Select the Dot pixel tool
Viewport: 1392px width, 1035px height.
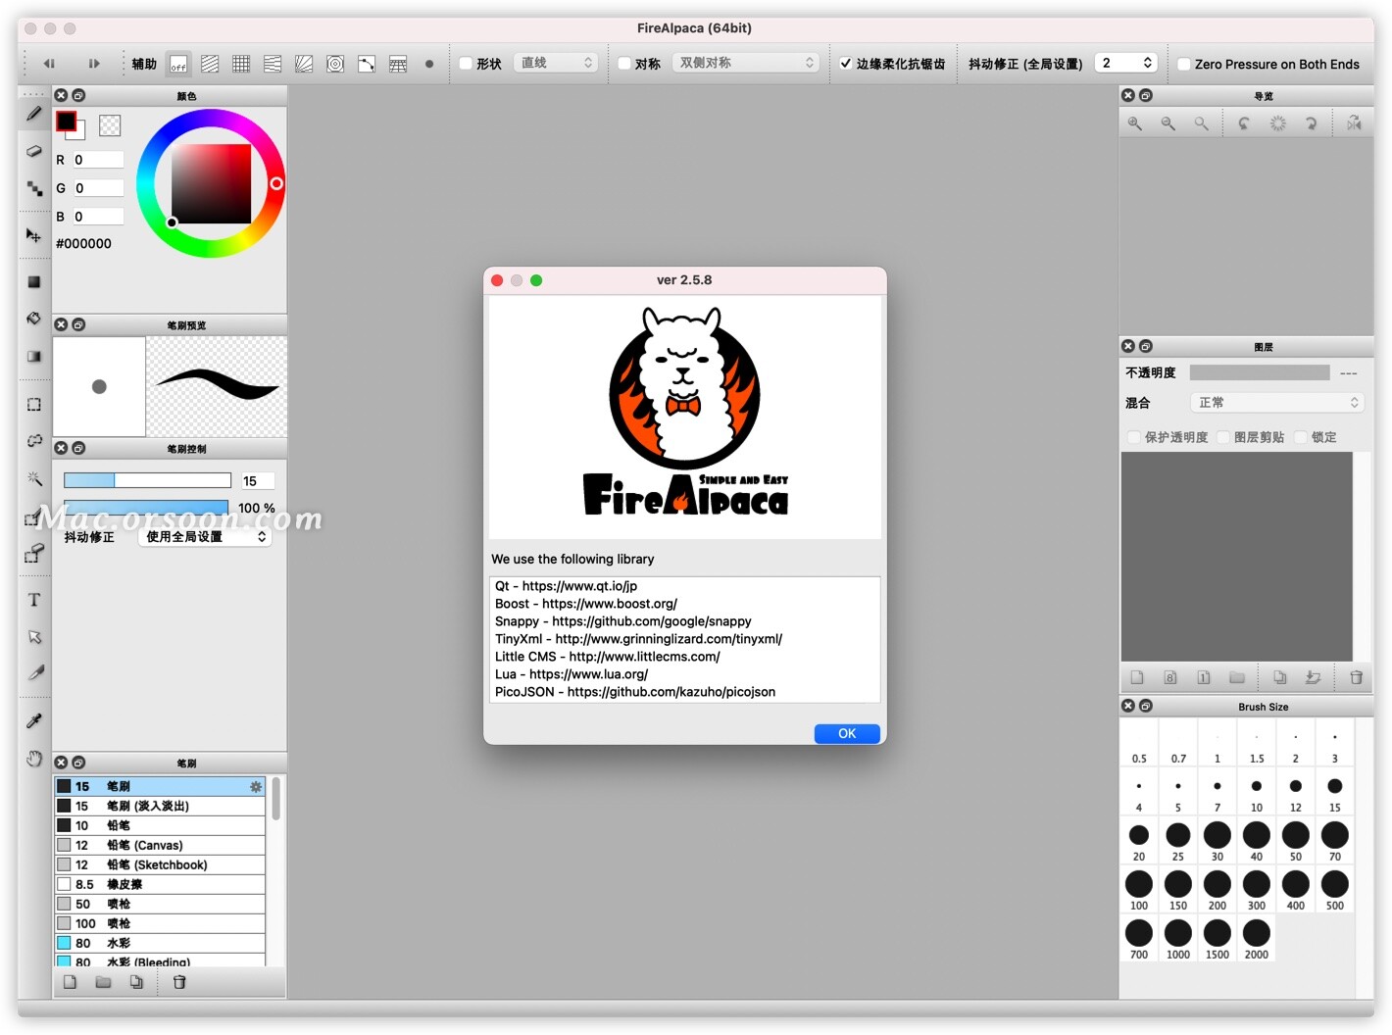(34, 188)
